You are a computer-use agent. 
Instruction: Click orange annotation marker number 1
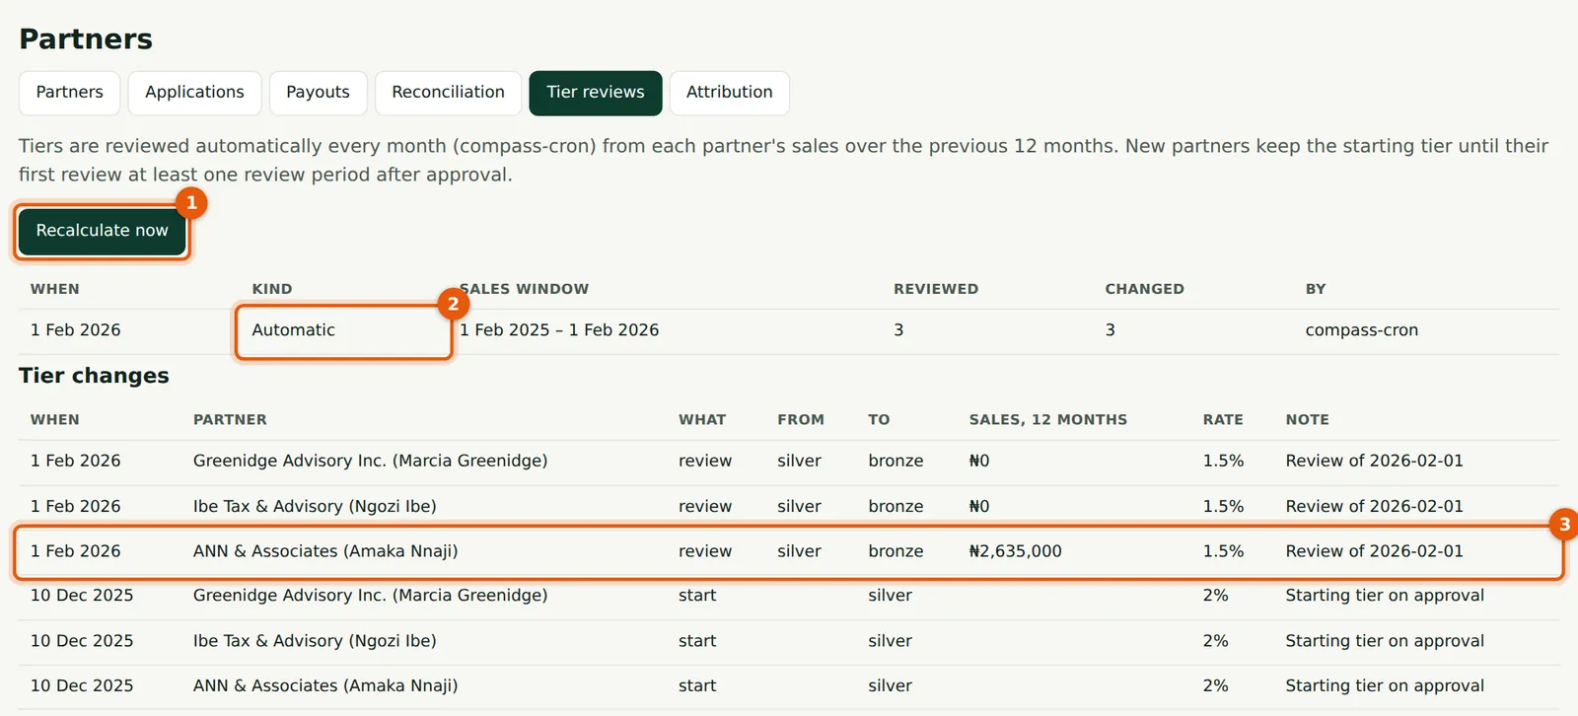click(x=191, y=202)
